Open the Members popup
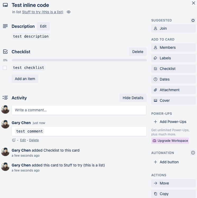Viewport: 197px width, 198px height. (x=173, y=47)
